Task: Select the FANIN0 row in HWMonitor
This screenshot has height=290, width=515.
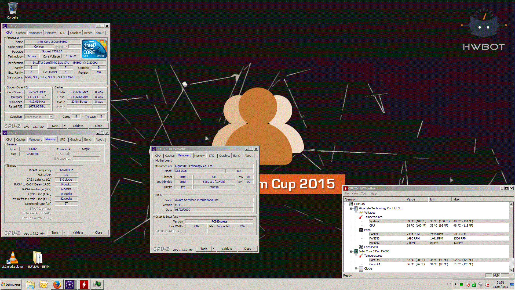Action: (x=426, y=234)
